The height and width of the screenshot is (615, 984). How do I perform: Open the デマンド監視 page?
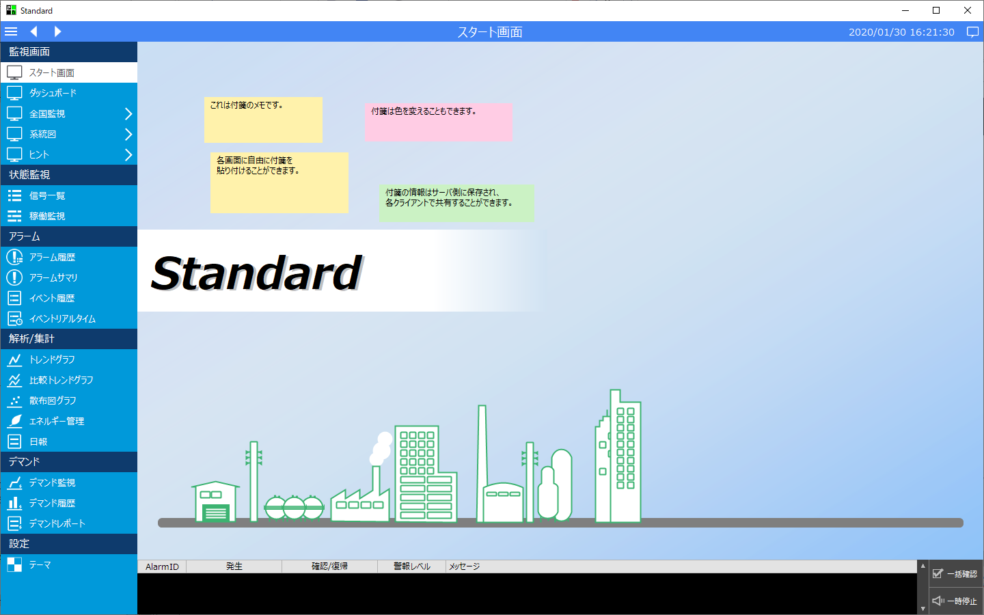coord(52,482)
